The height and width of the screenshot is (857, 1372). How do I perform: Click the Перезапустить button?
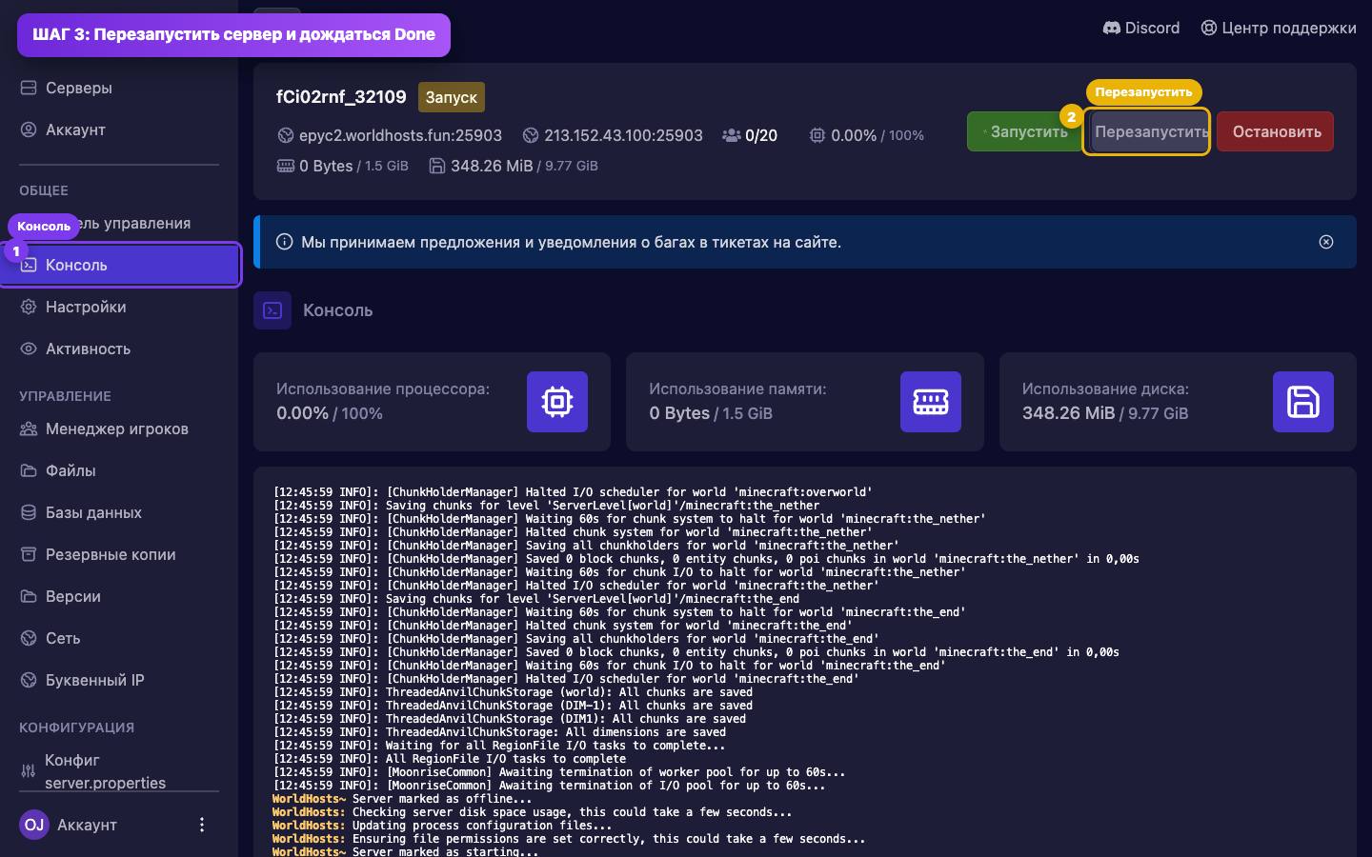tap(1147, 131)
